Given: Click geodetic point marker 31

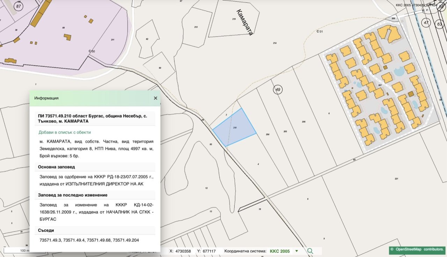Looking at the screenshot, I should pos(318,31).
